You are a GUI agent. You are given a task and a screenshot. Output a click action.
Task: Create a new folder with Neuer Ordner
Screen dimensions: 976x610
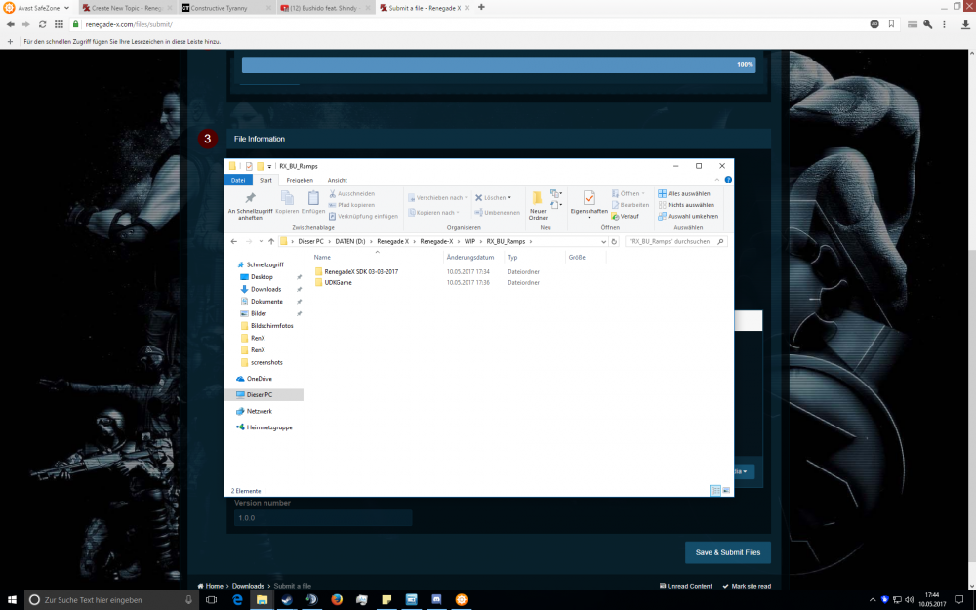tap(538, 205)
